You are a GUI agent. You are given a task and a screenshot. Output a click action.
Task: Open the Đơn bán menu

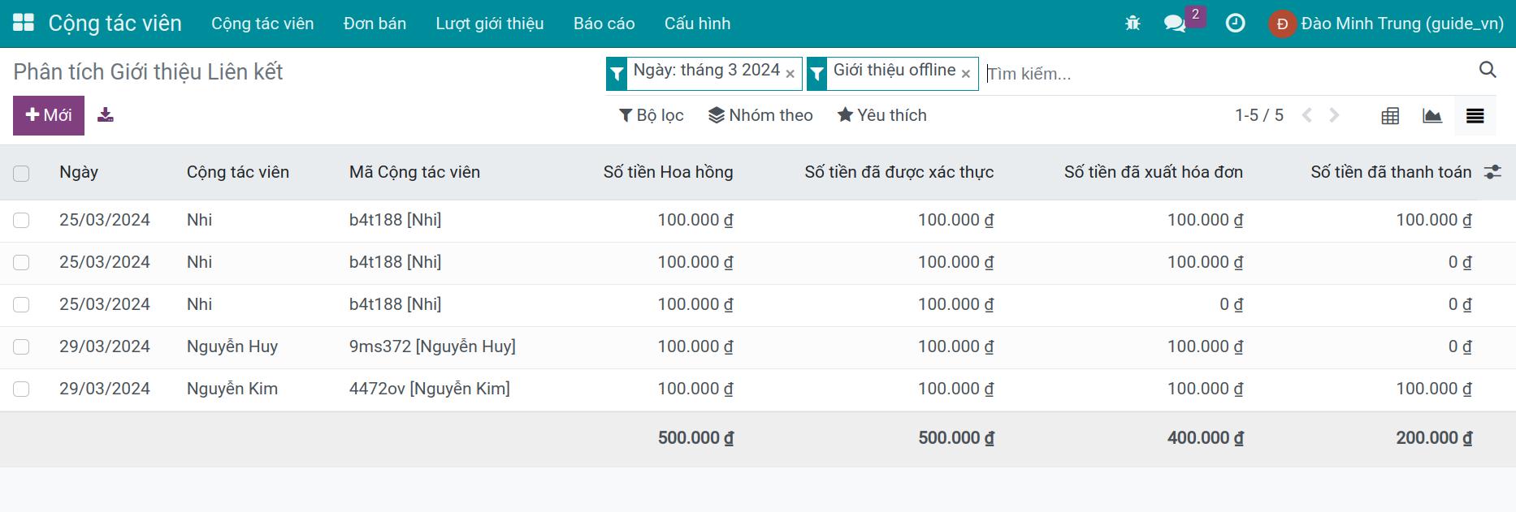pos(375,24)
